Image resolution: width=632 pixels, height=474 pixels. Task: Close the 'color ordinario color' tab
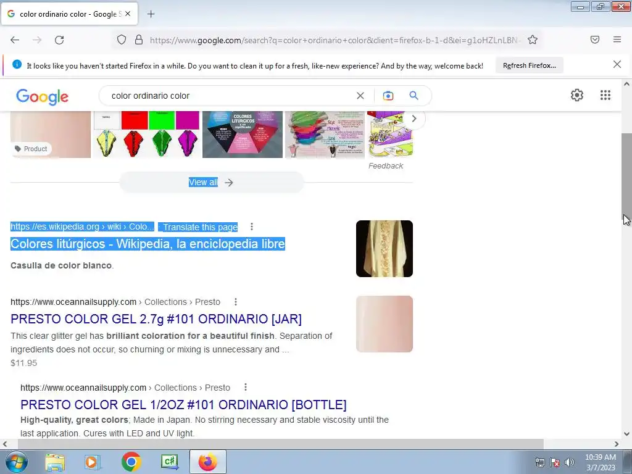(128, 14)
